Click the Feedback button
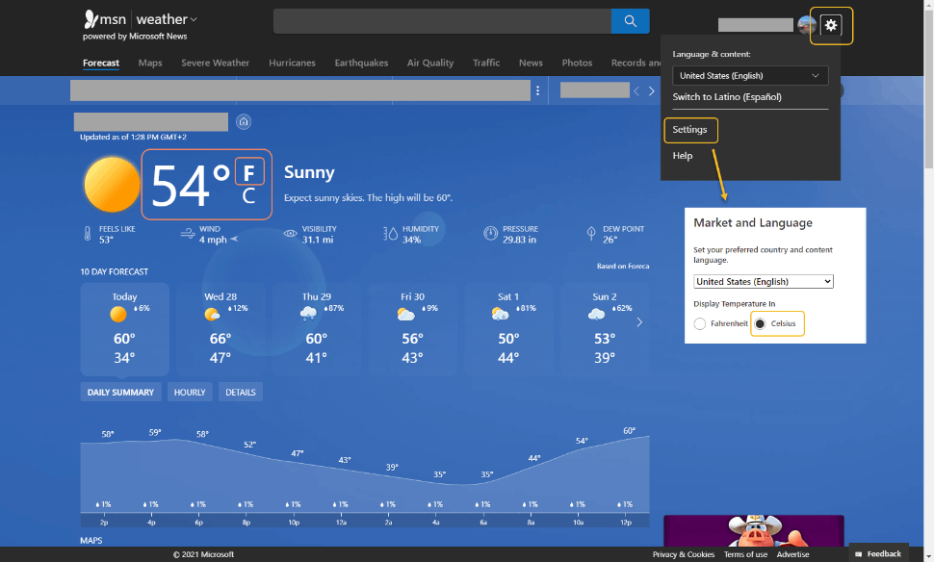934x562 pixels. (x=878, y=553)
